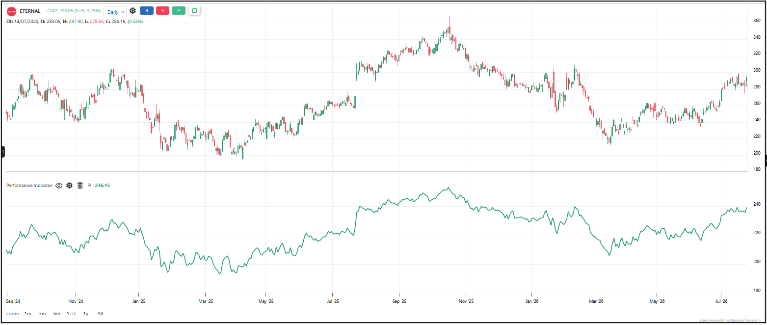This screenshot has width=767, height=325.
Task: Click the blue B buy button
Action: click(147, 11)
